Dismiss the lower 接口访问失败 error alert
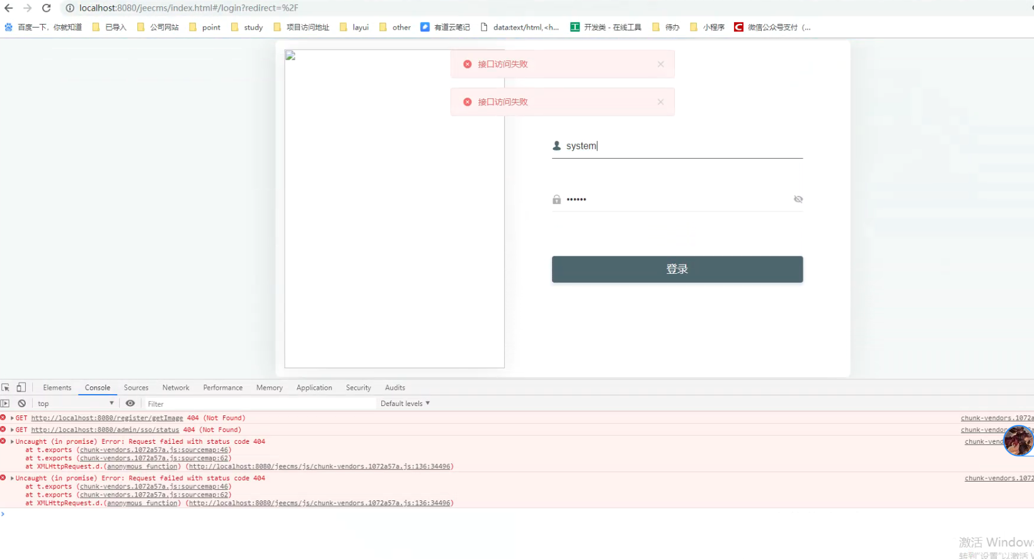This screenshot has width=1034, height=559. point(660,102)
